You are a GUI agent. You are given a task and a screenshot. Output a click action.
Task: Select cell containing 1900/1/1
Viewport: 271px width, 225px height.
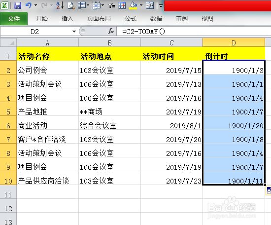point(234,81)
